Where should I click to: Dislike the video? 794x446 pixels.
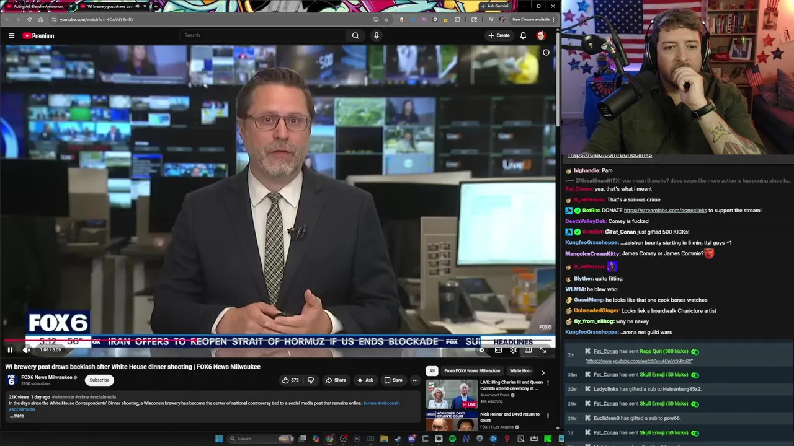coord(311,380)
